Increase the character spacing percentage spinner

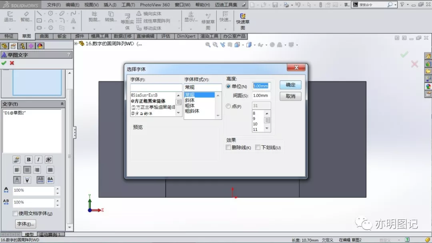click(58, 201)
